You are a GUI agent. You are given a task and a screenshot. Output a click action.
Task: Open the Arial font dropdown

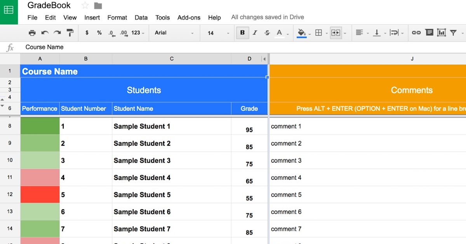click(x=174, y=33)
